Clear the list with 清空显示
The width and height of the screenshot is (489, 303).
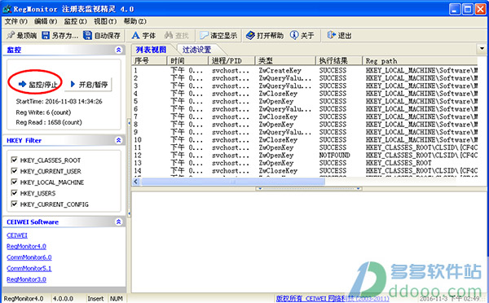pos(218,36)
